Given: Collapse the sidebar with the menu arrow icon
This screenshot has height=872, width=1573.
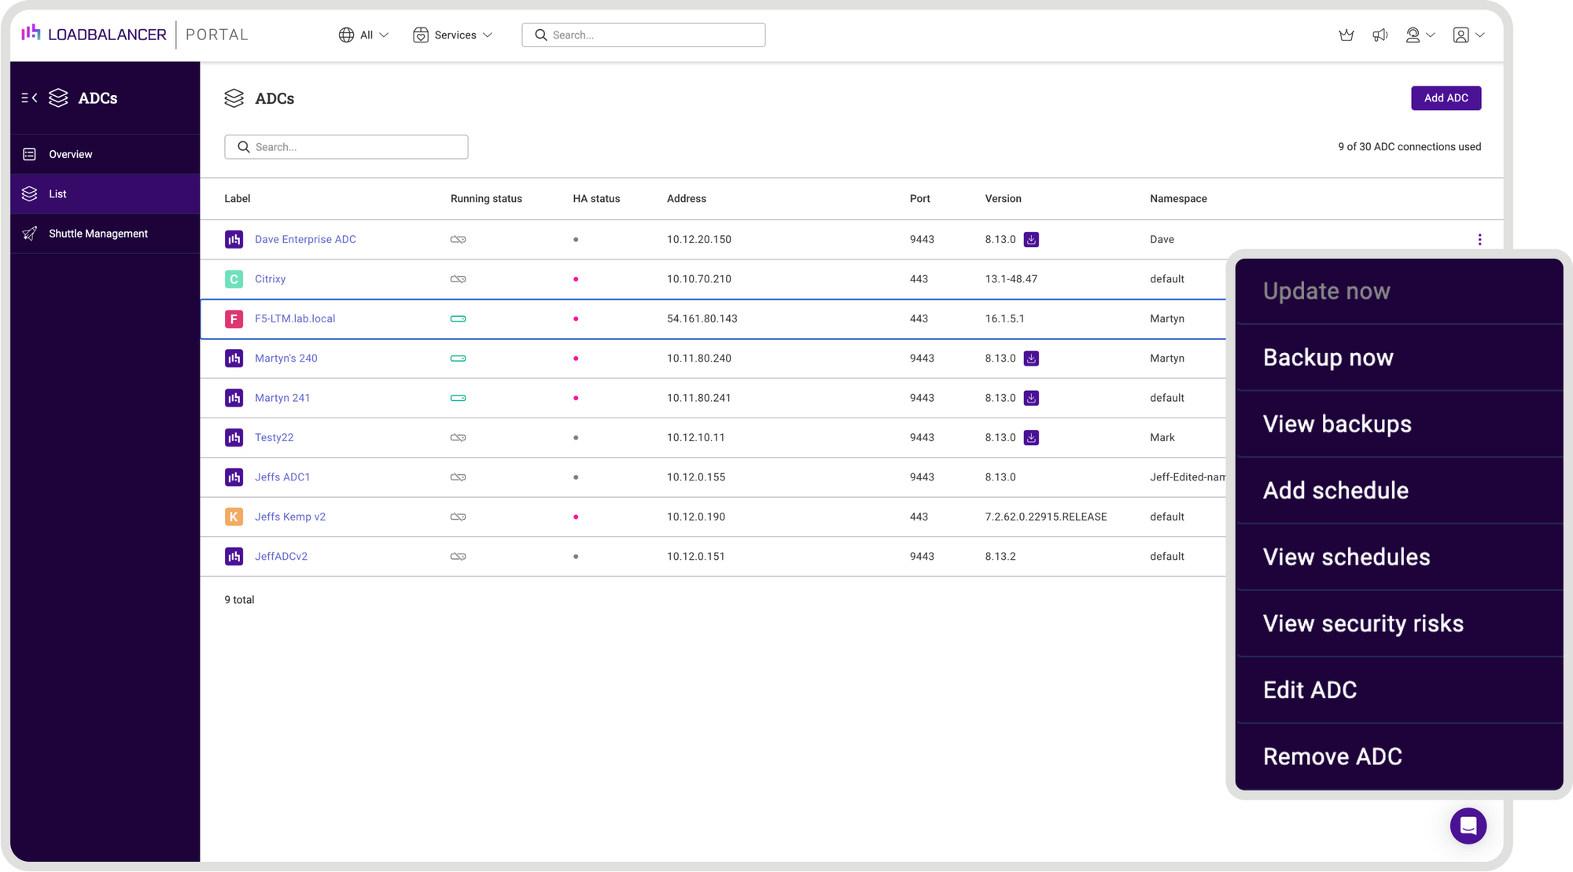Looking at the screenshot, I should click(29, 98).
